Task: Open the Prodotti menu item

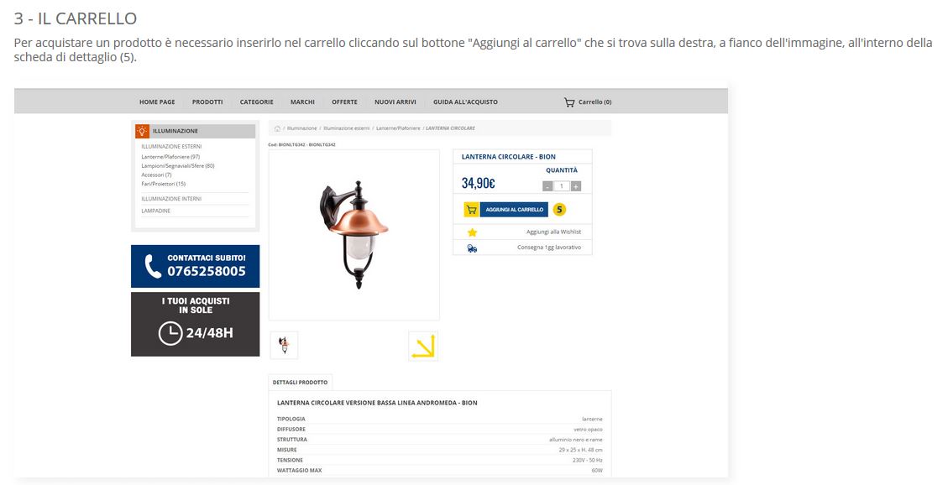Action: pos(207,102)
